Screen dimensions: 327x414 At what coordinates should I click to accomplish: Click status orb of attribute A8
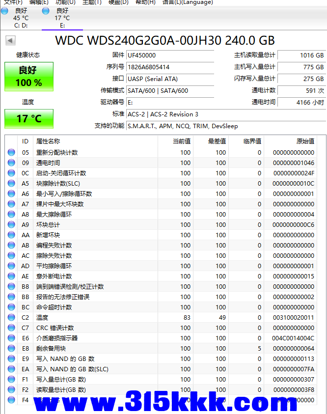pyautogui.click(x=11, y=214)
